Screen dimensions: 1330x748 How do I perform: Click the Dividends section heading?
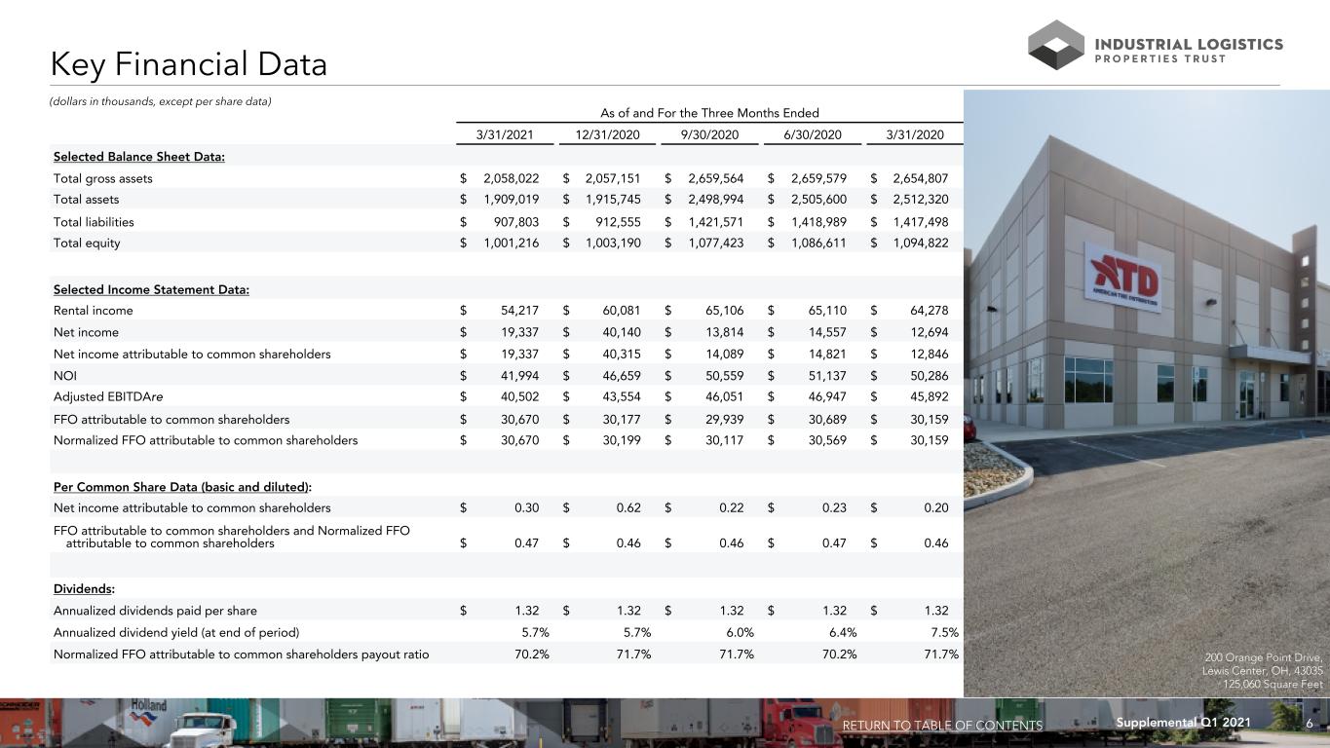point(84,589)
